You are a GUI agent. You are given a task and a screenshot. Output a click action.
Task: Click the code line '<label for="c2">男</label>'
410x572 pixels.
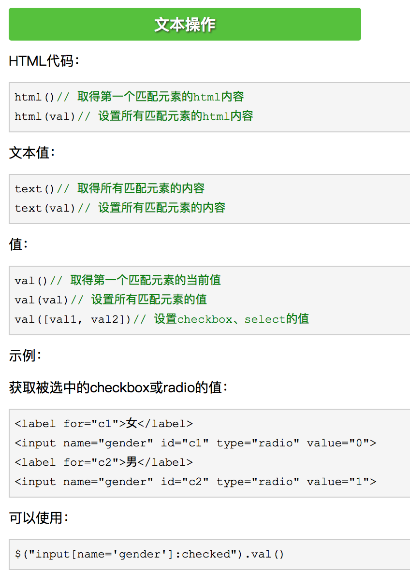[103, 462]
